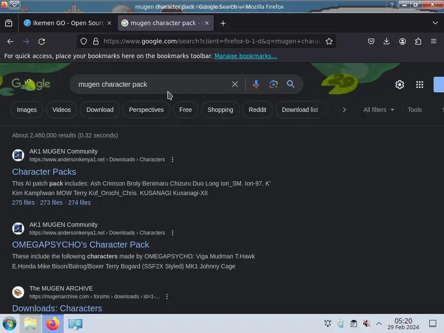Open the Firefox Downloads panel

386,41
